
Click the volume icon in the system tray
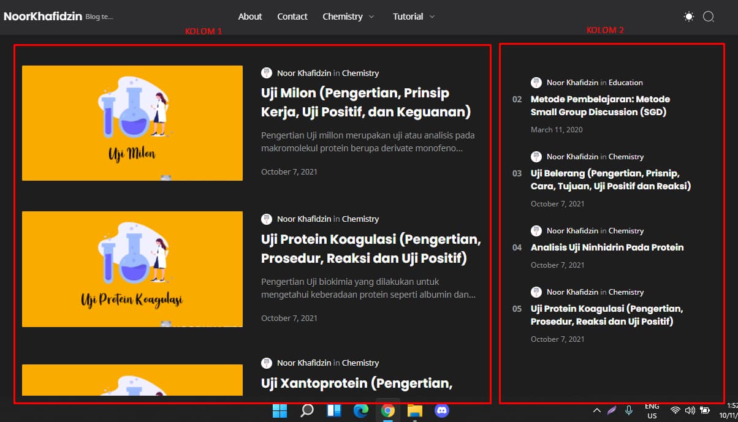coord(689,410)
